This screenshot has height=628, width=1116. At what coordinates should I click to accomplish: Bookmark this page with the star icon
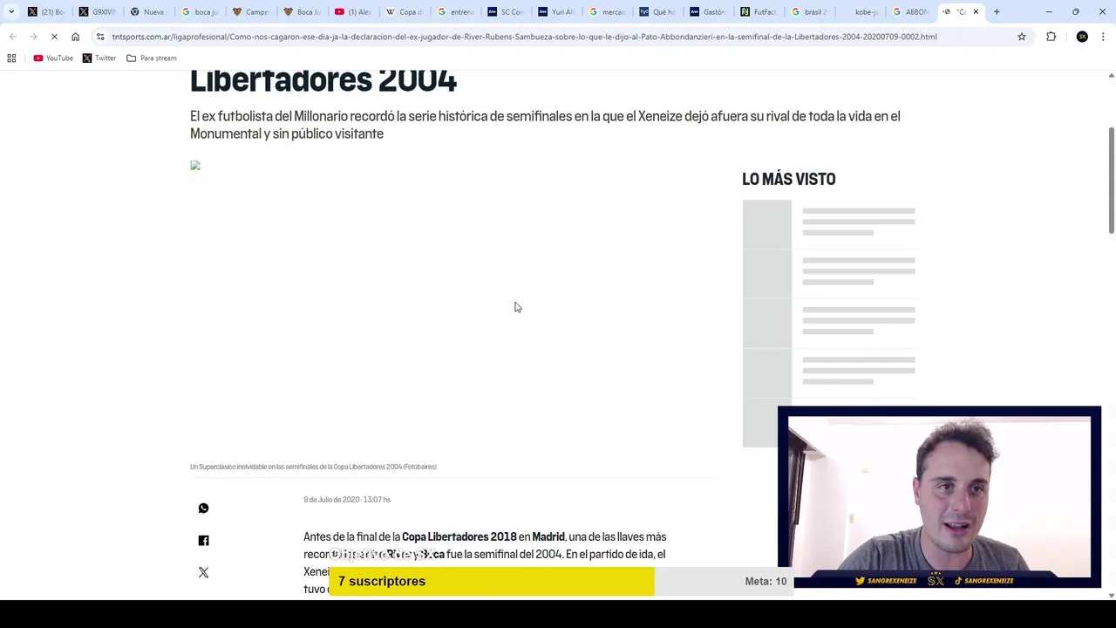click(1022, 37)
